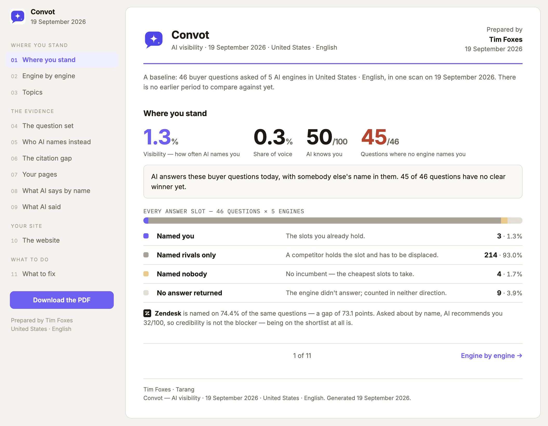Click the 3 · 1.3% value
The width and height of the screenshot is (548, 426).
pyautogui.click(x=509, y=236)
